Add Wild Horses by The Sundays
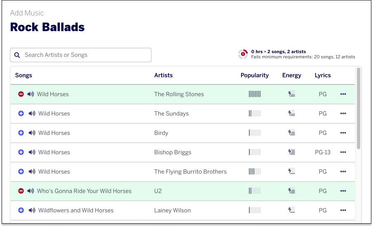This screenshot has width=373, height=227. pyautogui.click(x=21, y=113)
